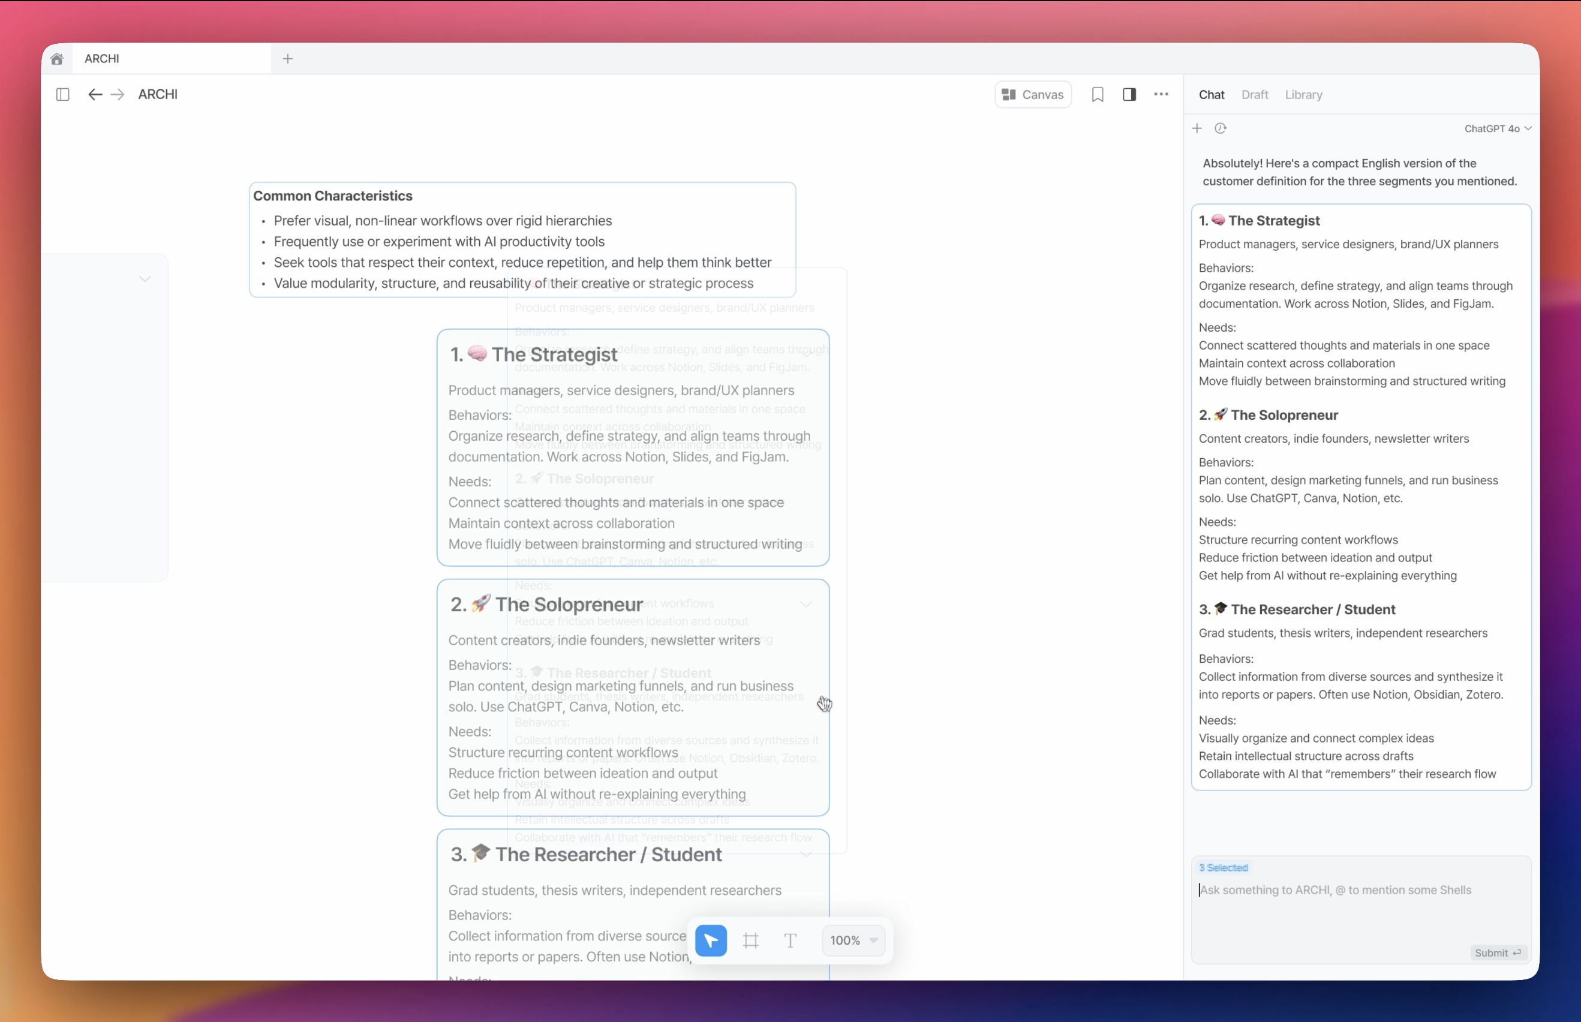Toggle the right side panel icon
Image resolution: width=1581 pixels, height=1022 pixels.
(x=1129, y=94)
